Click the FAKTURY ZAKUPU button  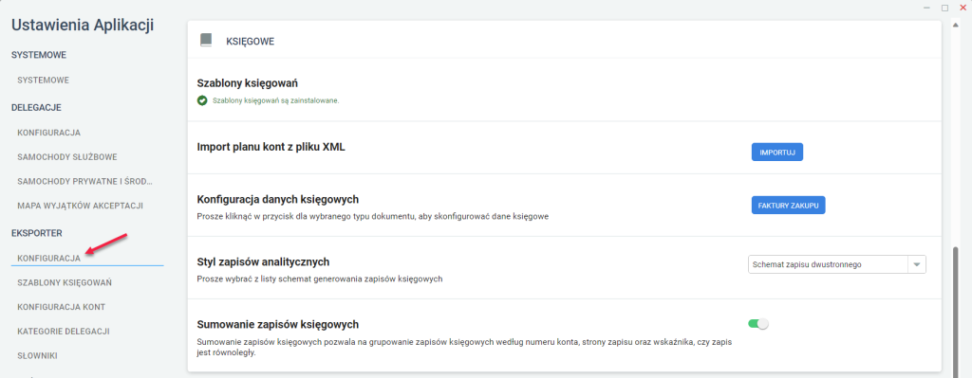pos(789,206)
